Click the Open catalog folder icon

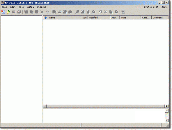click(8, 12)
